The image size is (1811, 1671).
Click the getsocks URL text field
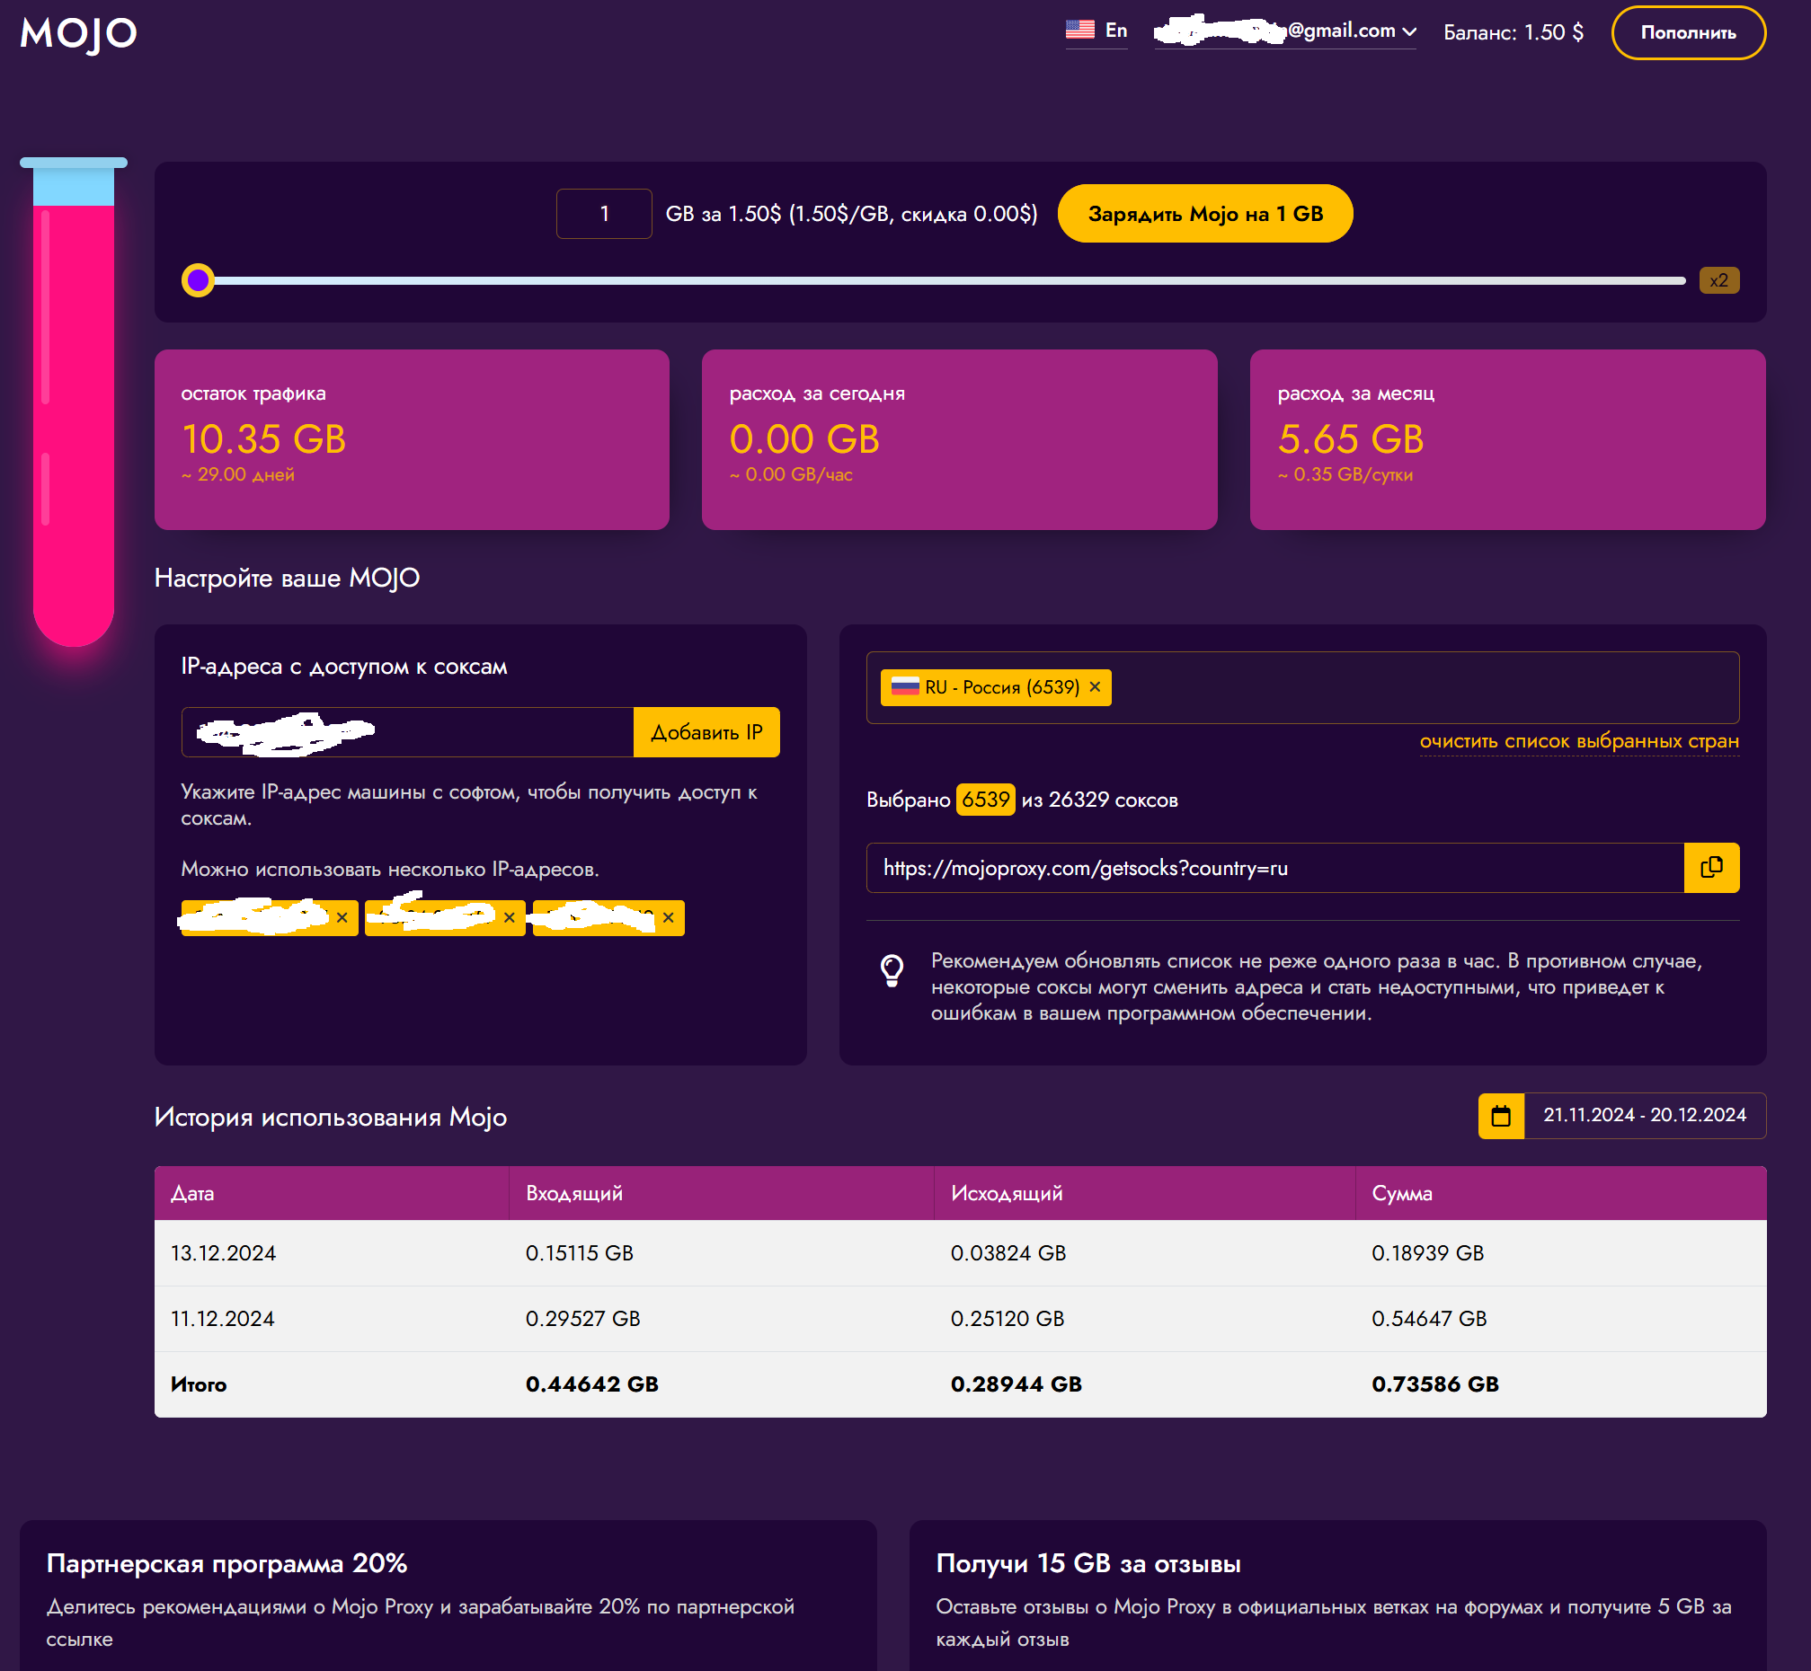tap(1275, 868)
